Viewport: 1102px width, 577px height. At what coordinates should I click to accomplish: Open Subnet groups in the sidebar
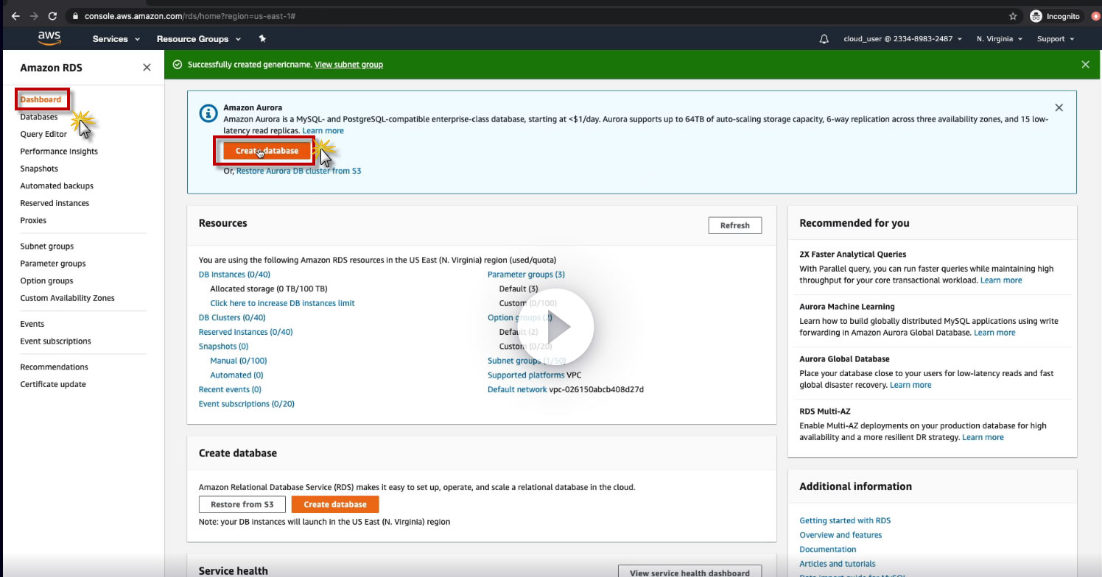pos(47,247)
